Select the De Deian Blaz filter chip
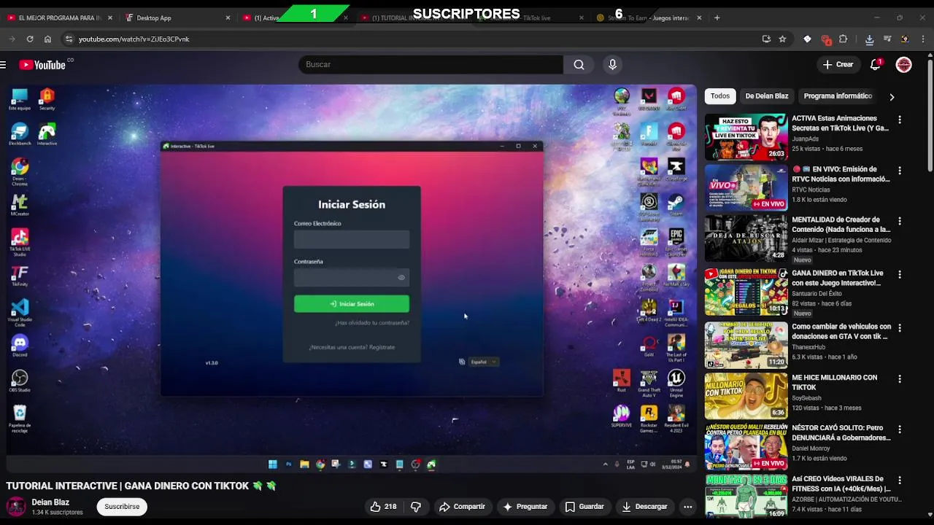The height and width of the screenshot is (525, 934). [x=766, y=96]
